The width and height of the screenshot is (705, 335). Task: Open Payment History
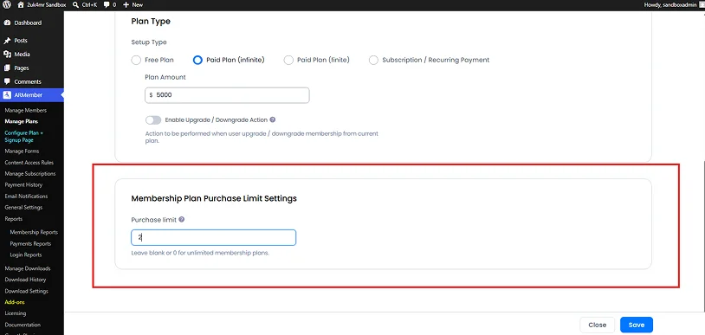(x=23, y=184)
